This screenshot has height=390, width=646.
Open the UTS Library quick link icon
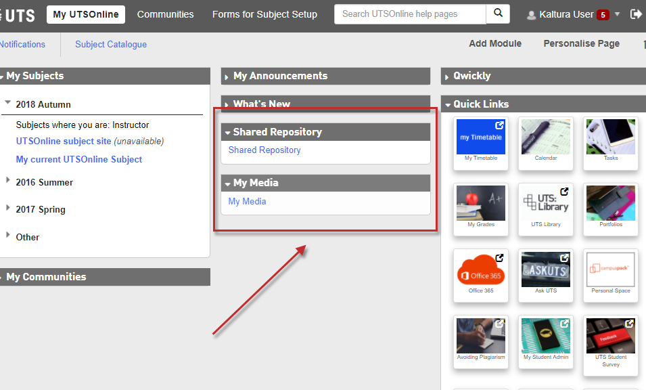click(545, 203)
